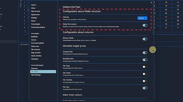The image size is (183, 102).
Task: Open Templates plugin settings
Action: coord(35,59)
